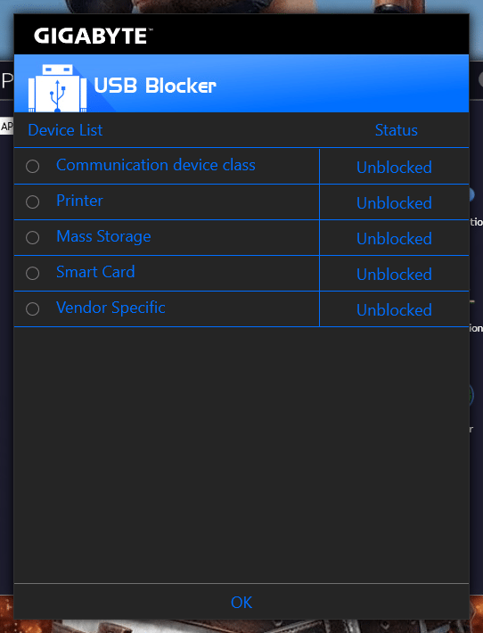Viewport: 483px width, 633px height.
Task: Toggle the Smart Card Unblocked status
Action: 394,274
